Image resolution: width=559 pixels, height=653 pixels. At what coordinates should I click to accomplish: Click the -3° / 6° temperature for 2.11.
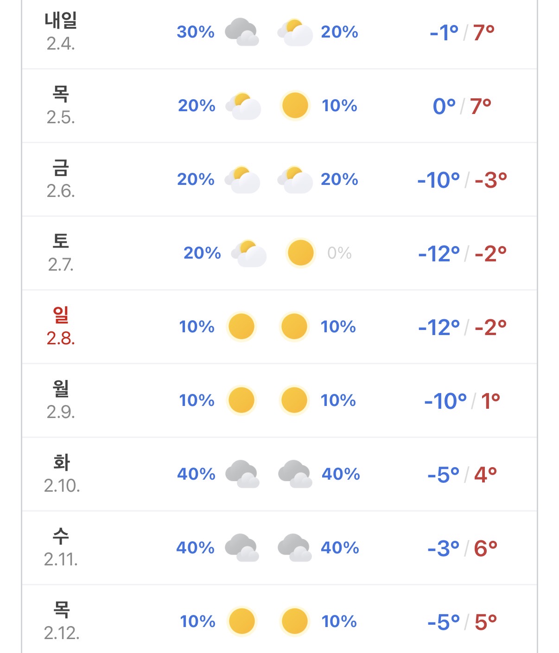[x=462, y=548]
